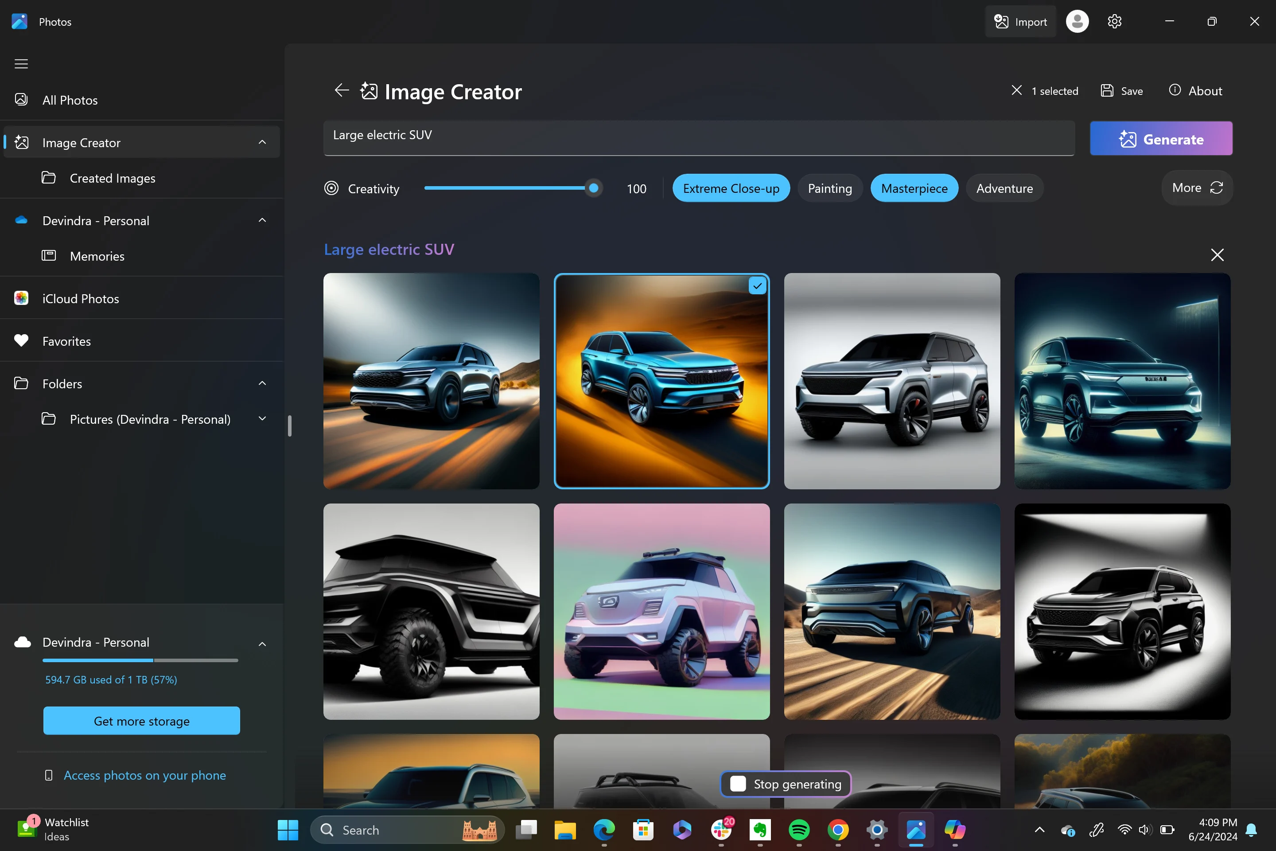1276x851 pixels.
Task: Toggle the Extreme Close-up style chip
Action: coord(731,188)
